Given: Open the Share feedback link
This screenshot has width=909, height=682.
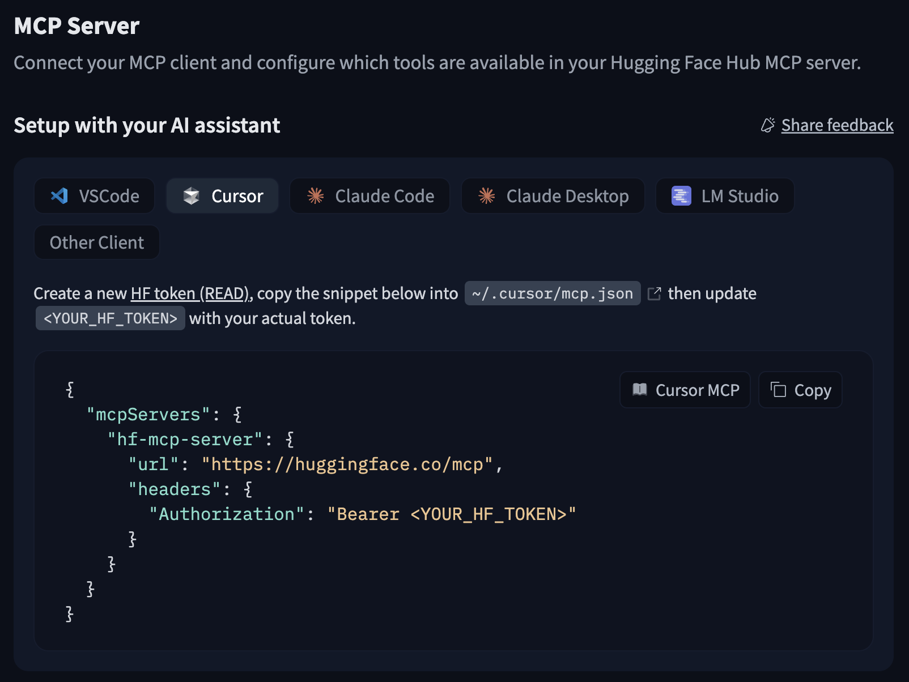Looking at the screenshot, I should tap(837, 125).
